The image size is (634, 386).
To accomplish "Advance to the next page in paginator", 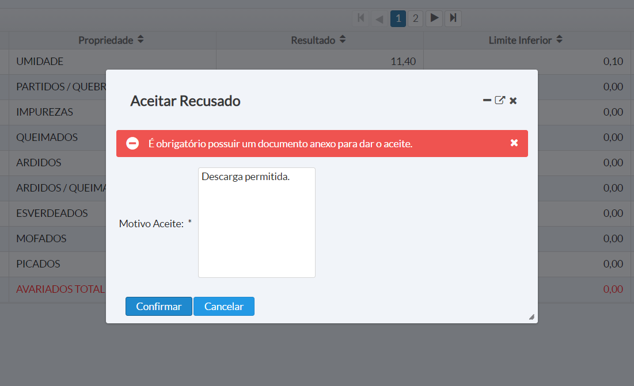I will pyautogui.click(x=435, y=18).
